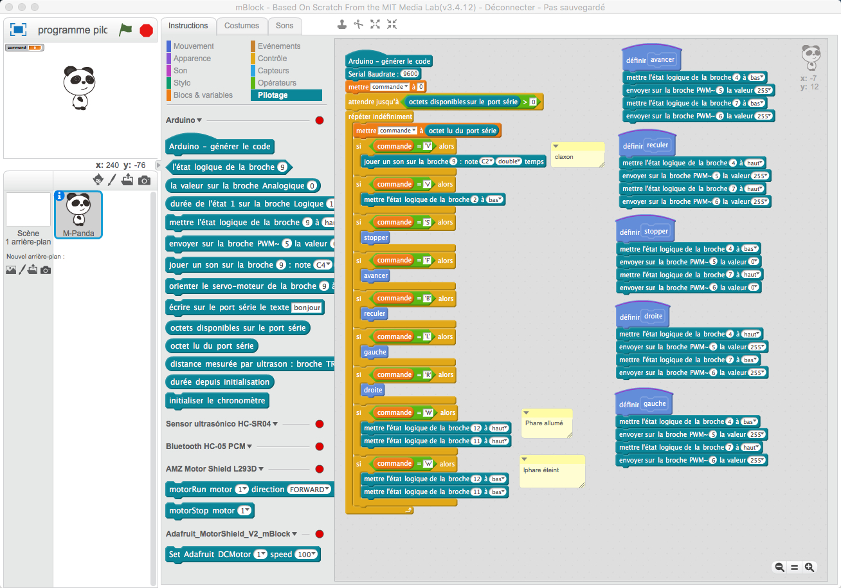Open M-Panda sprite info button
Screen dimensions: 841x588
click(60, 196)
